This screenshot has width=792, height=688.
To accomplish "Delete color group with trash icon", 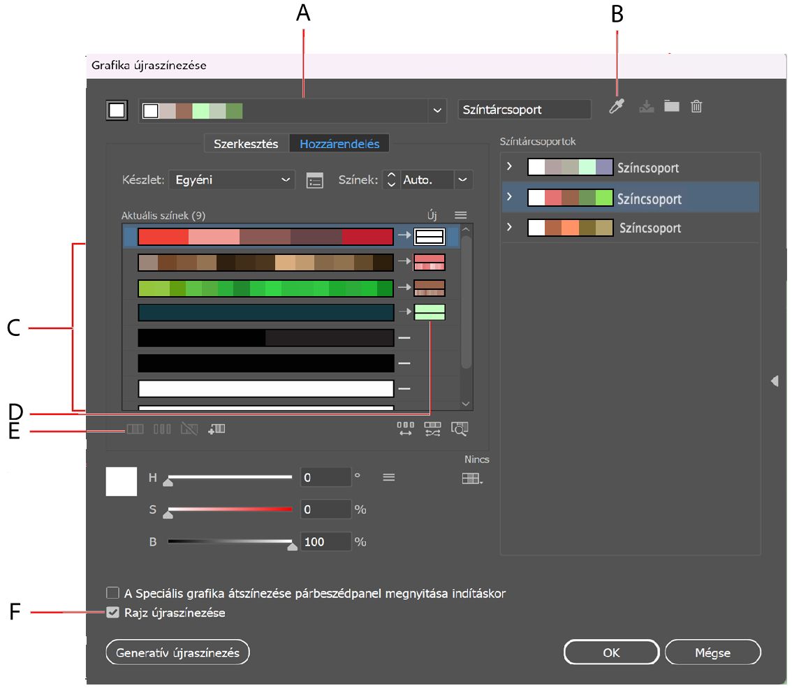I will tap(696, 107).
